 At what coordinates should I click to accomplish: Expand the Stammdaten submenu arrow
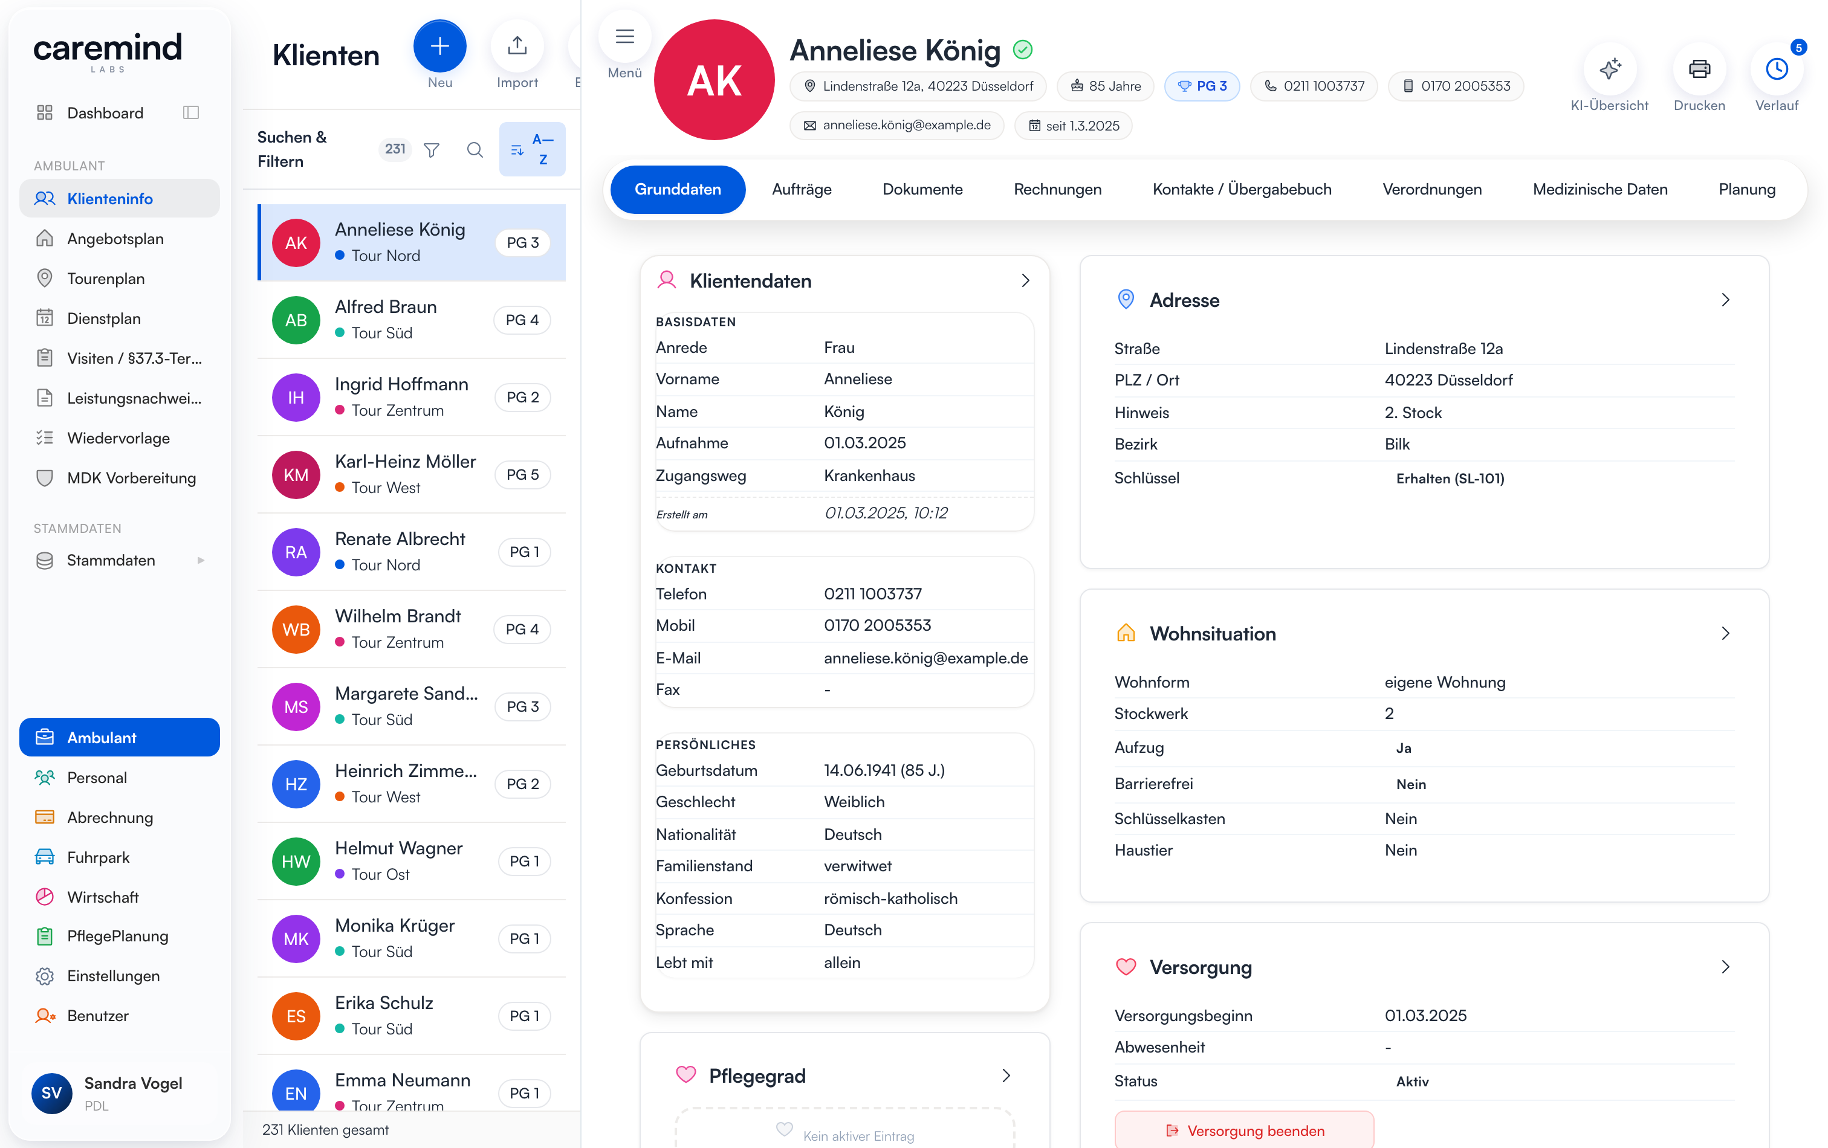[x=201, y=560]
